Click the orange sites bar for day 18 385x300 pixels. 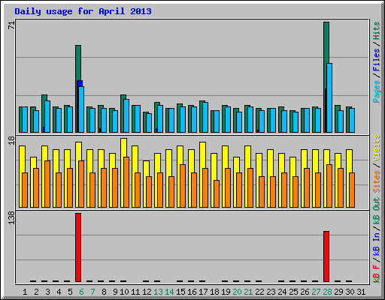coord(217,193)
